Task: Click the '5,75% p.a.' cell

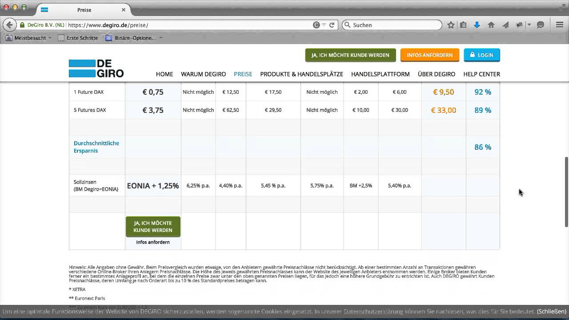Action: pos(322,186)
